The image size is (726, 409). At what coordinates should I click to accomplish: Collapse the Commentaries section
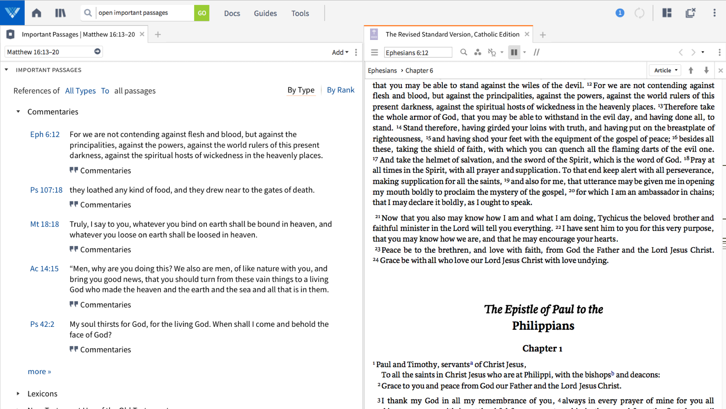pyautogui.click(x=18, y=112)
